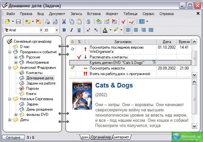Open the Документ menu

click(57, 14)
